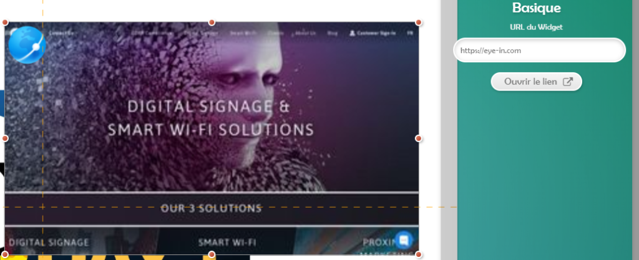Click the top-right corner resize handle

418,22
